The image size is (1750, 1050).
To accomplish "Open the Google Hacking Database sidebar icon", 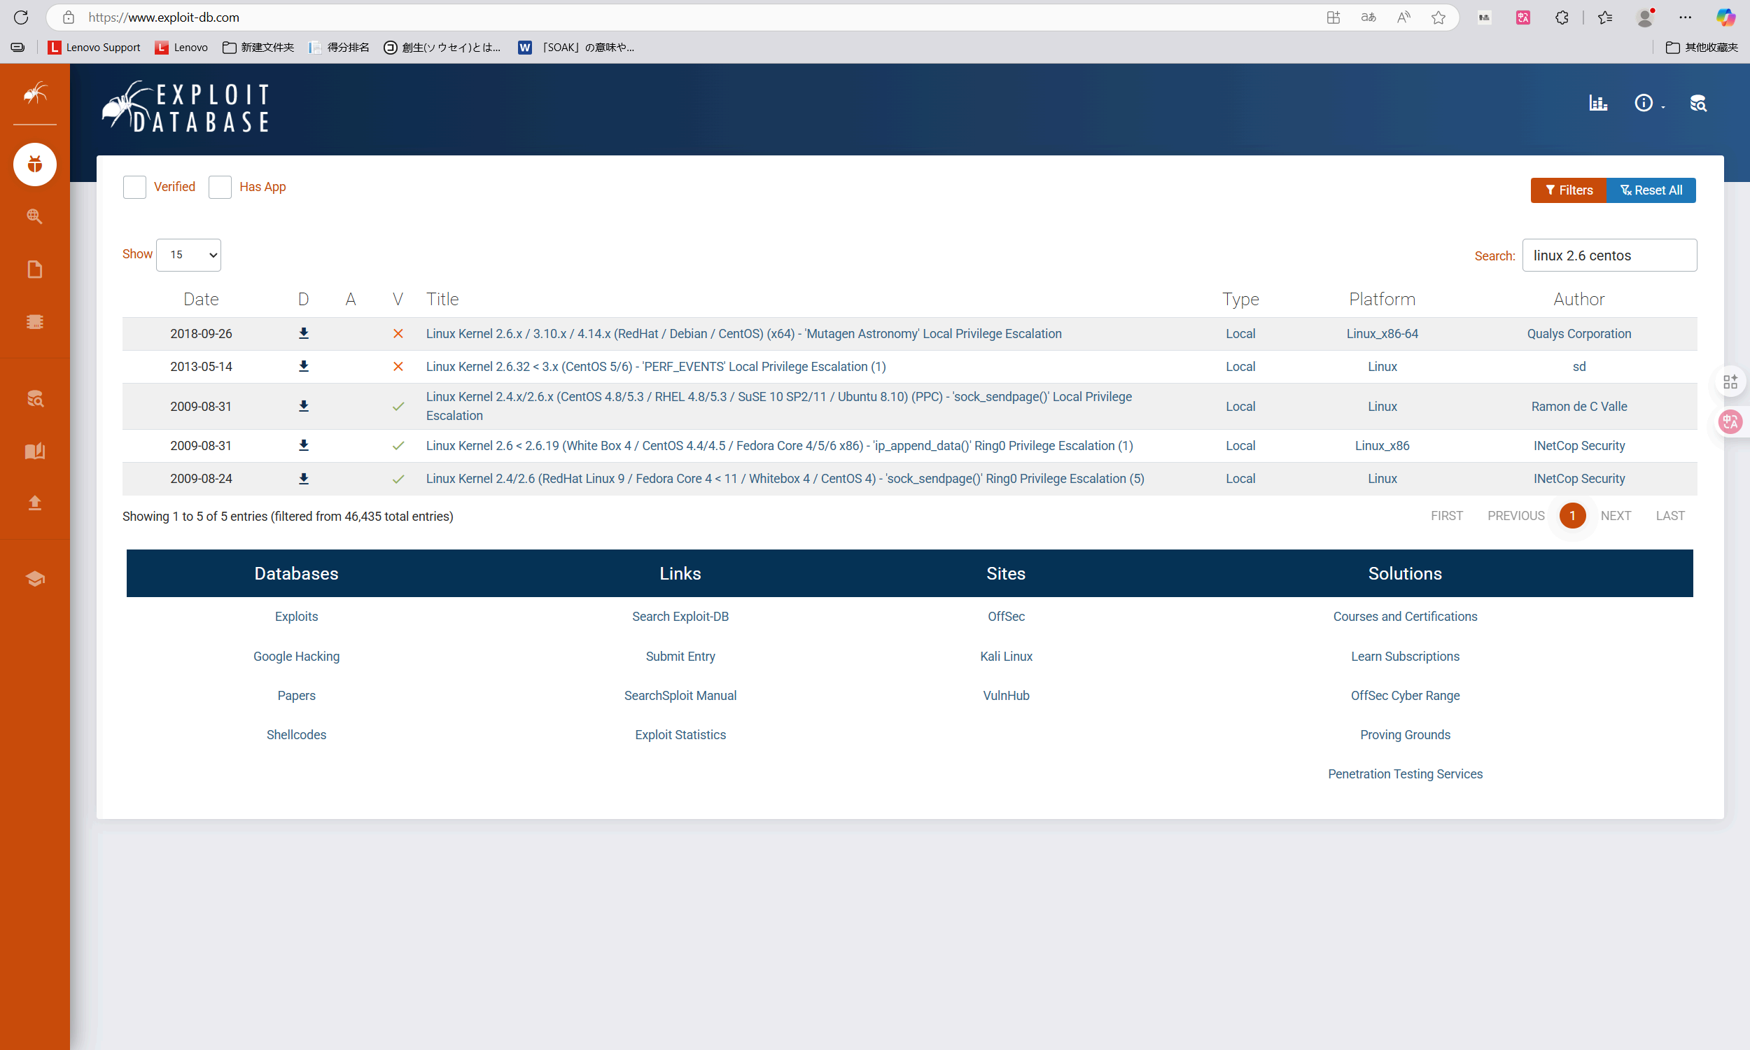I will point(35,216).
